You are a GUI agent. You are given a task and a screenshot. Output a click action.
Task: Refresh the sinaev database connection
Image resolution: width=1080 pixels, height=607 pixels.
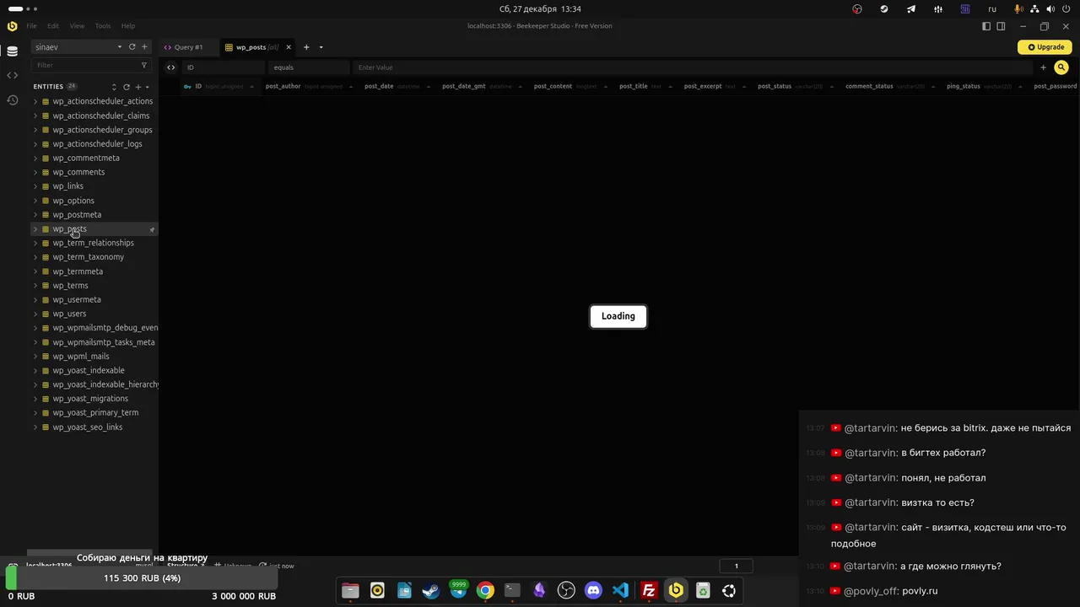(x=132, y=47)
